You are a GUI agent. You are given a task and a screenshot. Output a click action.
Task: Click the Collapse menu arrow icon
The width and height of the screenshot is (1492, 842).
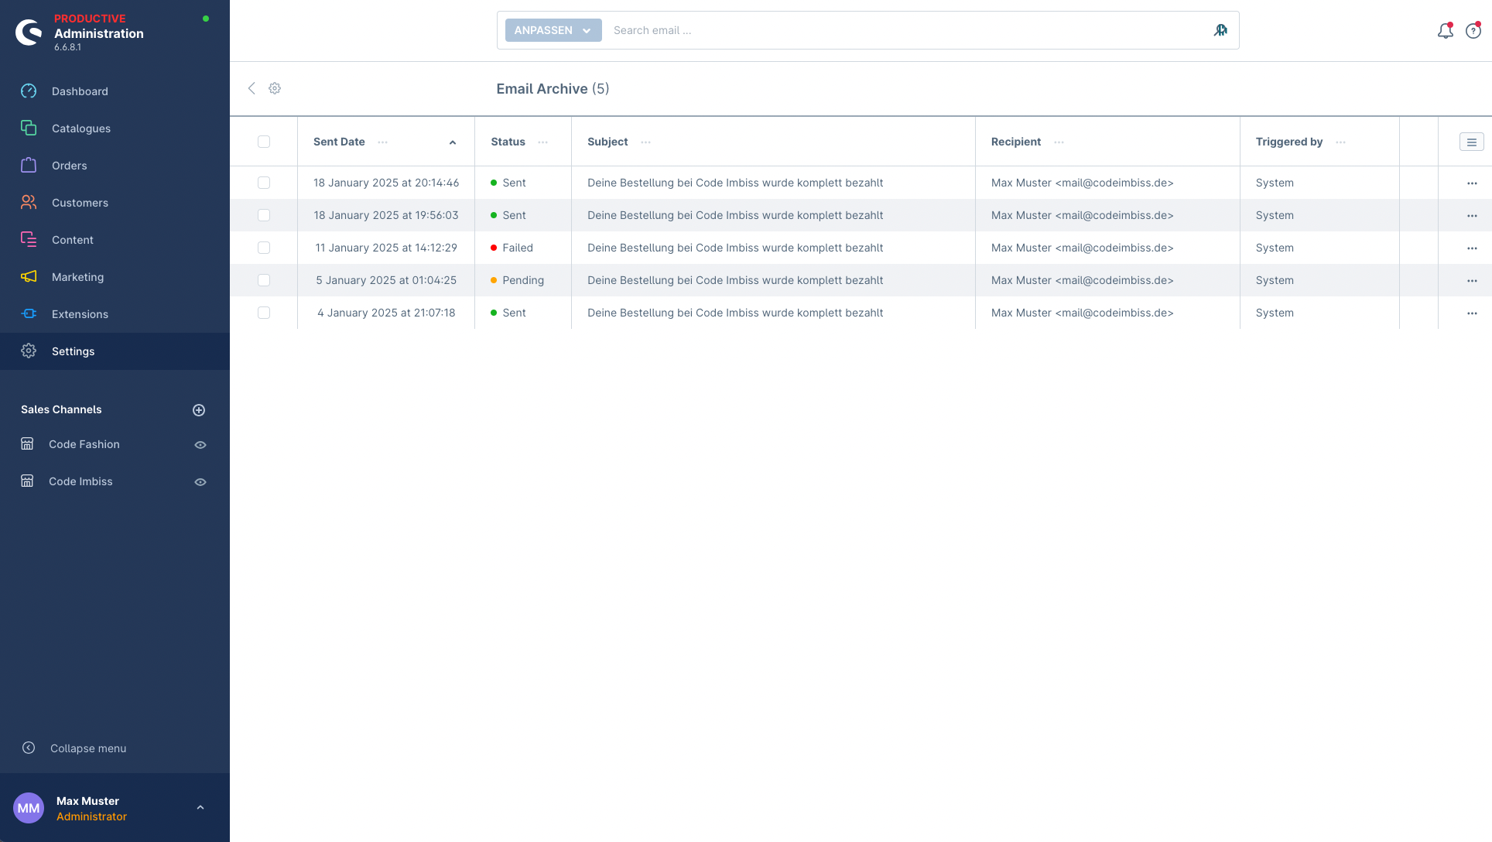29,748
